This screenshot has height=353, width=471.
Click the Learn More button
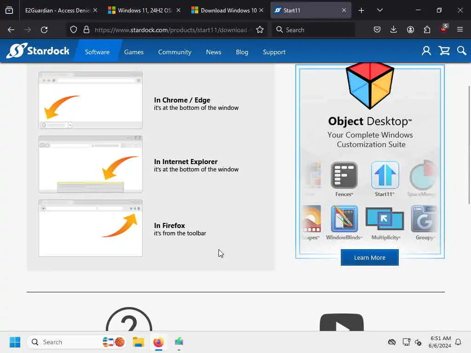click(x=370, y=257)
